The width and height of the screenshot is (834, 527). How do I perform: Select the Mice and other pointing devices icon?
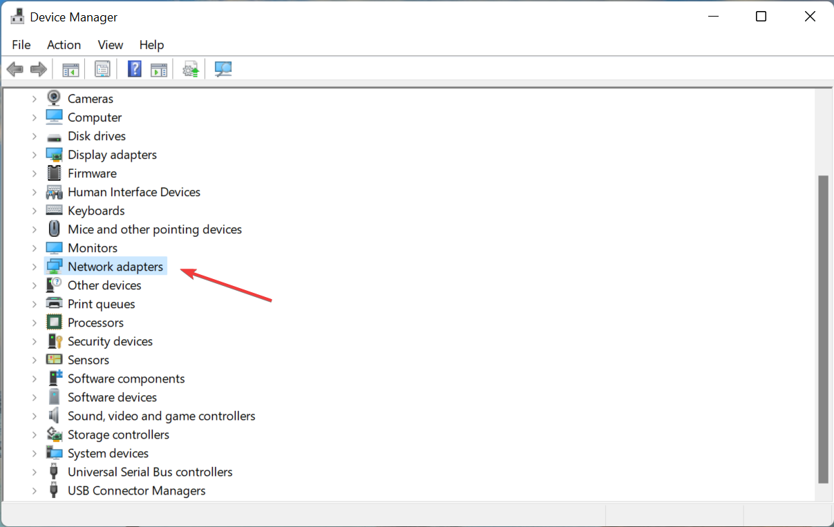click(54, 229)
